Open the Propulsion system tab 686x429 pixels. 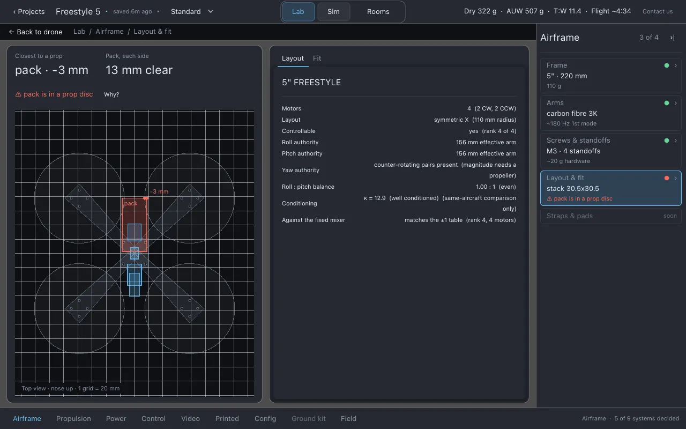tap(73, 419)
